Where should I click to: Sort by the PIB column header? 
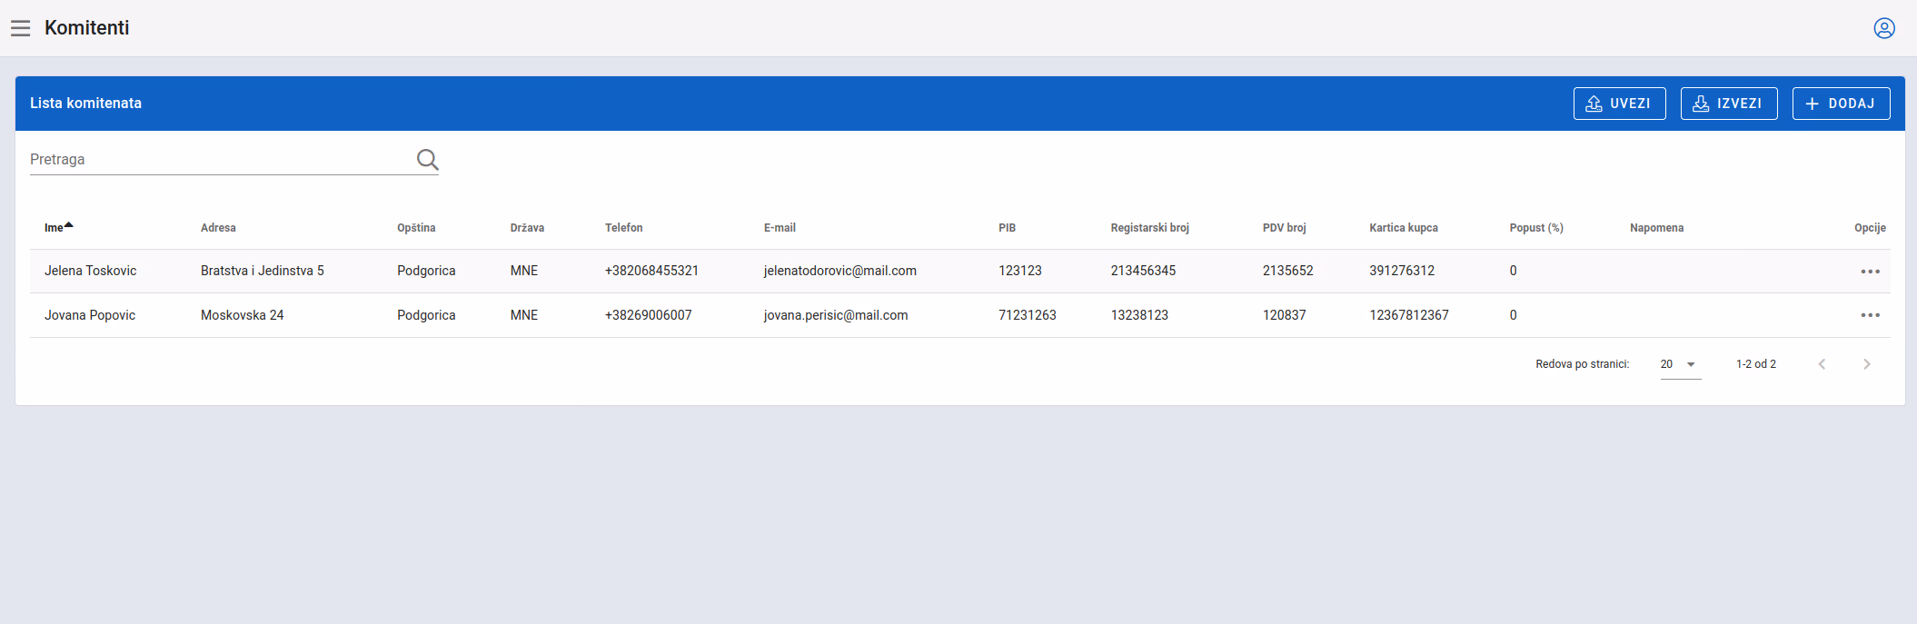pos(1007,228)
